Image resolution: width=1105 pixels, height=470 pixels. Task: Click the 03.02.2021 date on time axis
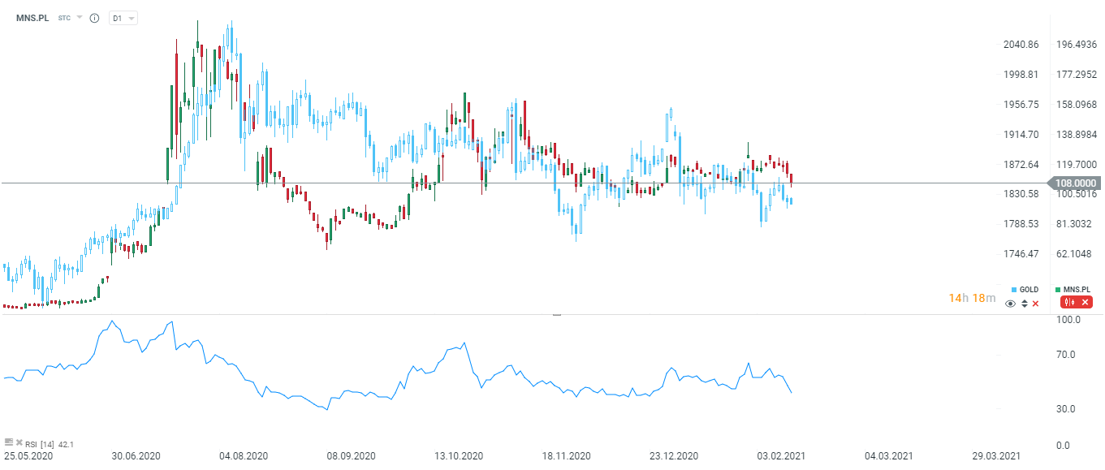[783, 456]
